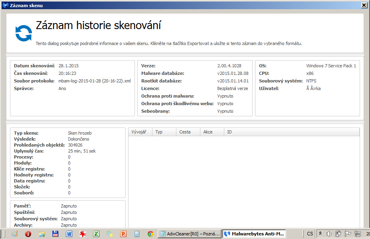Open the Action Center flag tray icon
370x239 pixels.
click(348, 234)
